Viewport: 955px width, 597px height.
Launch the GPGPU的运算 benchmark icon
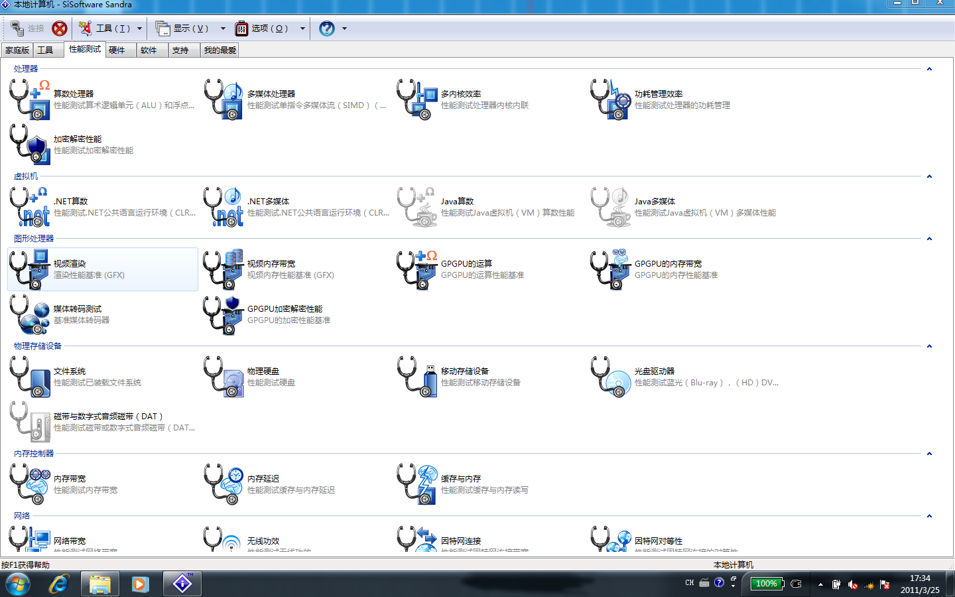[418, 269]
